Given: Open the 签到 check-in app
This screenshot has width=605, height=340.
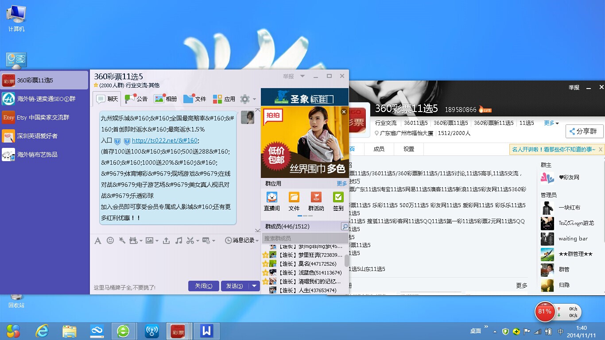Looking at the screenshot, I should point(338,201).
